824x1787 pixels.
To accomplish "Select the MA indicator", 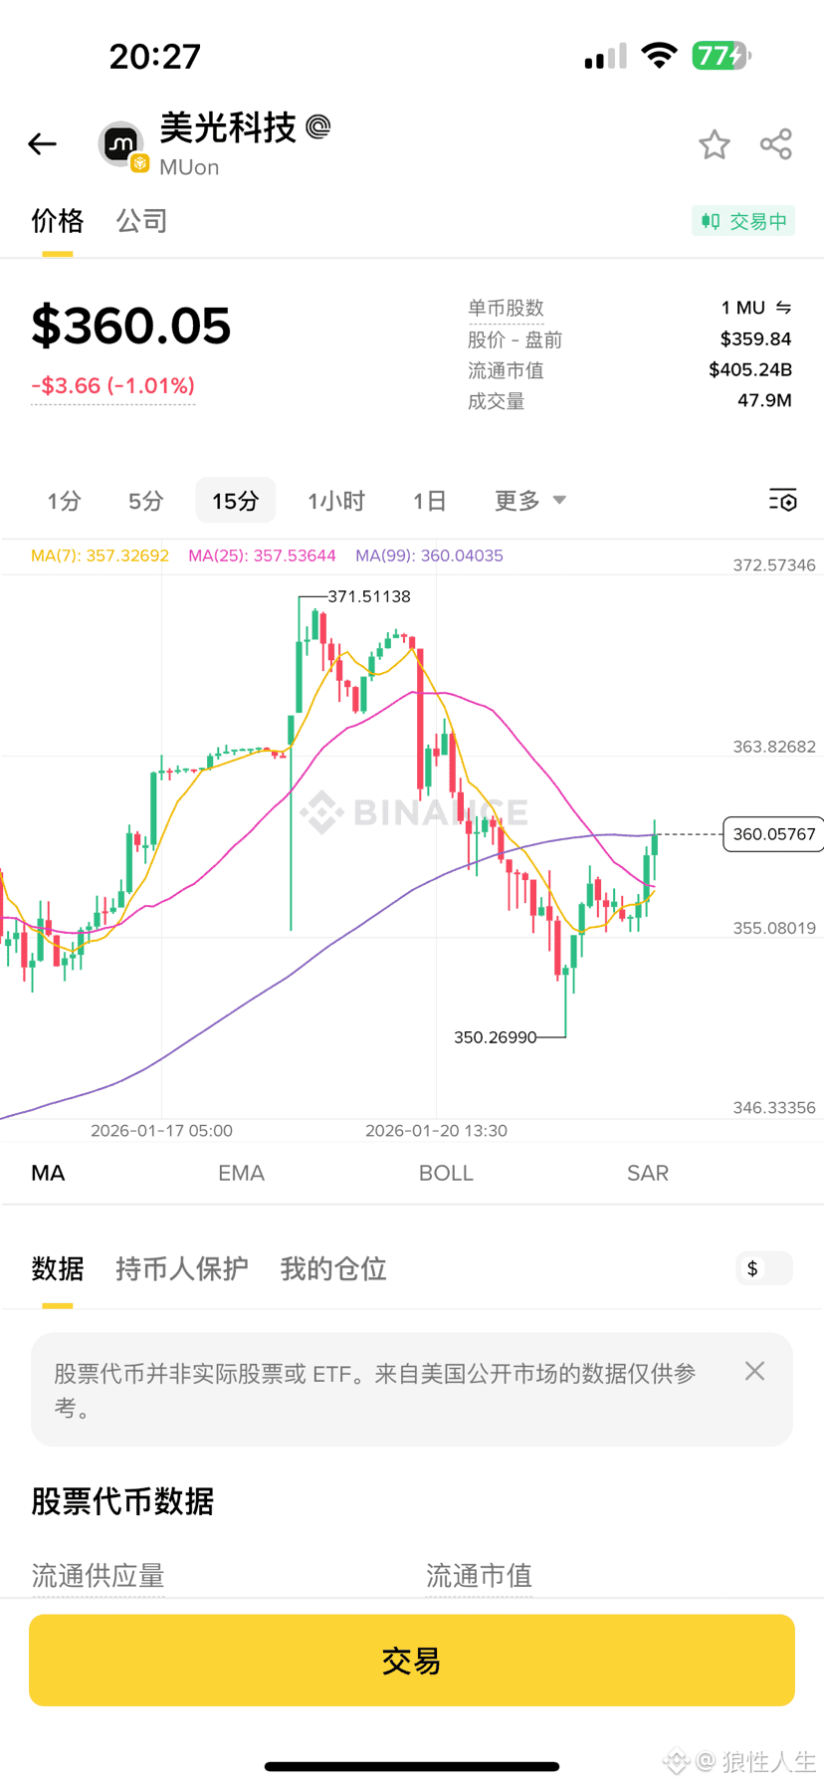I will point(48,1173).
